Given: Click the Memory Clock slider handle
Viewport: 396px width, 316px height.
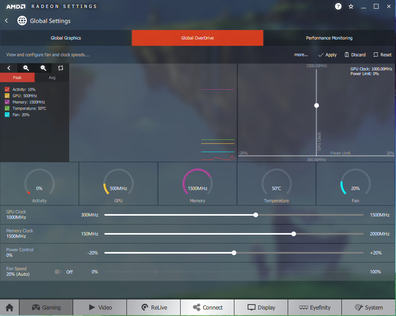Looking at the screenshot, I should click(294, 234).
